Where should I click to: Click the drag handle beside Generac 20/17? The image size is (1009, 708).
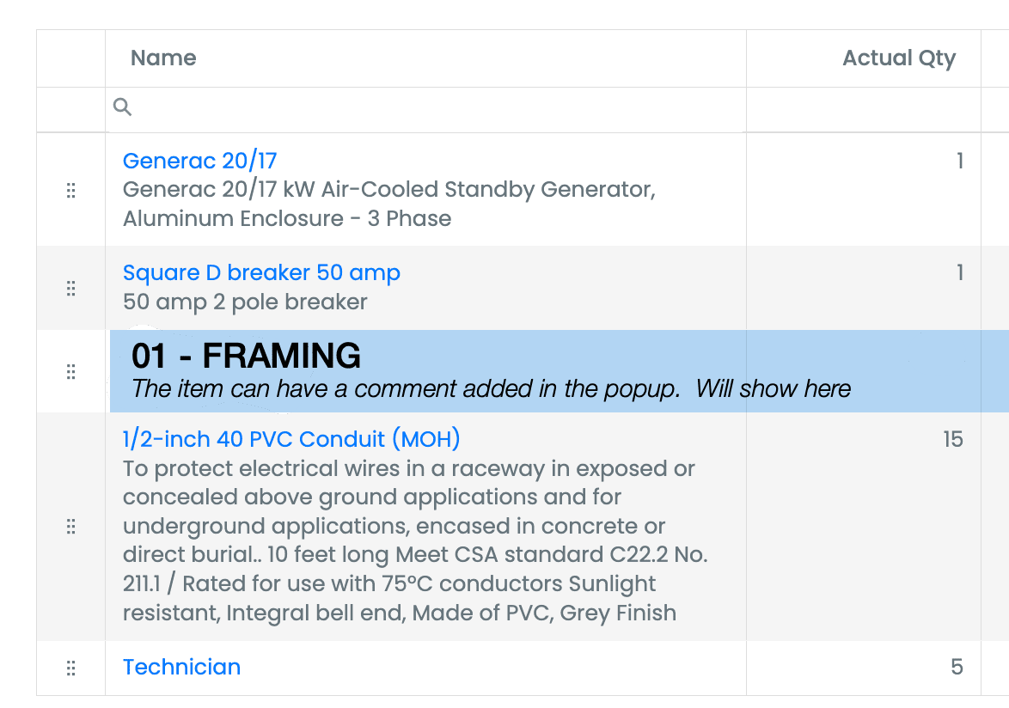(72, 190)
